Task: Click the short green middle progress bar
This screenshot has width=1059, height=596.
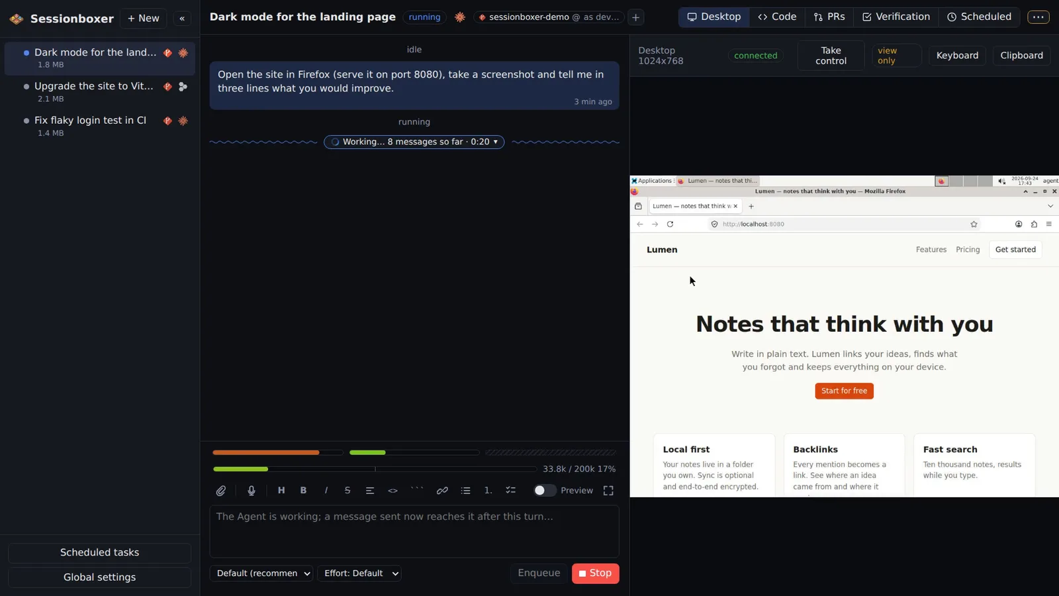Action: click(x=414, y=452)
